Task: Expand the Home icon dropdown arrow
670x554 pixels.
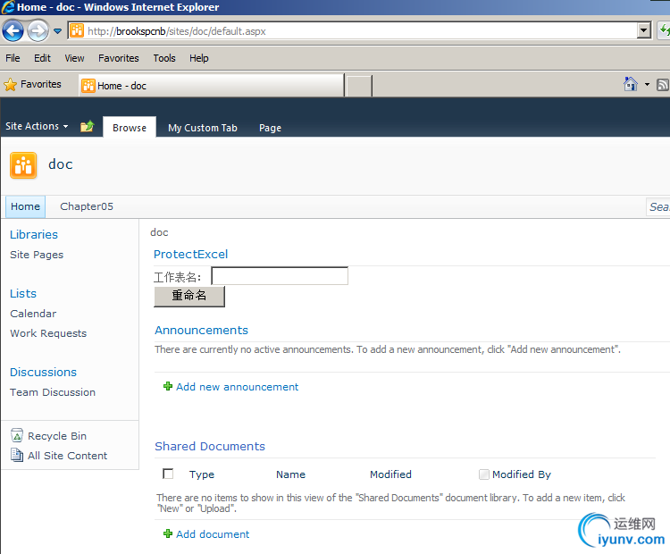Action: point(647,85)
